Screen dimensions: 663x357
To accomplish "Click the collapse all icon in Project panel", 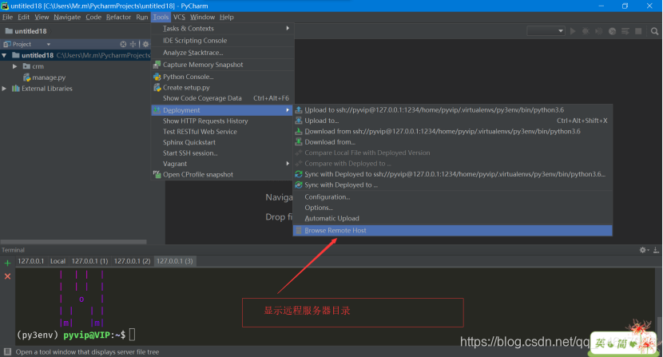I will pyautogui.click(x=133, y=44).
